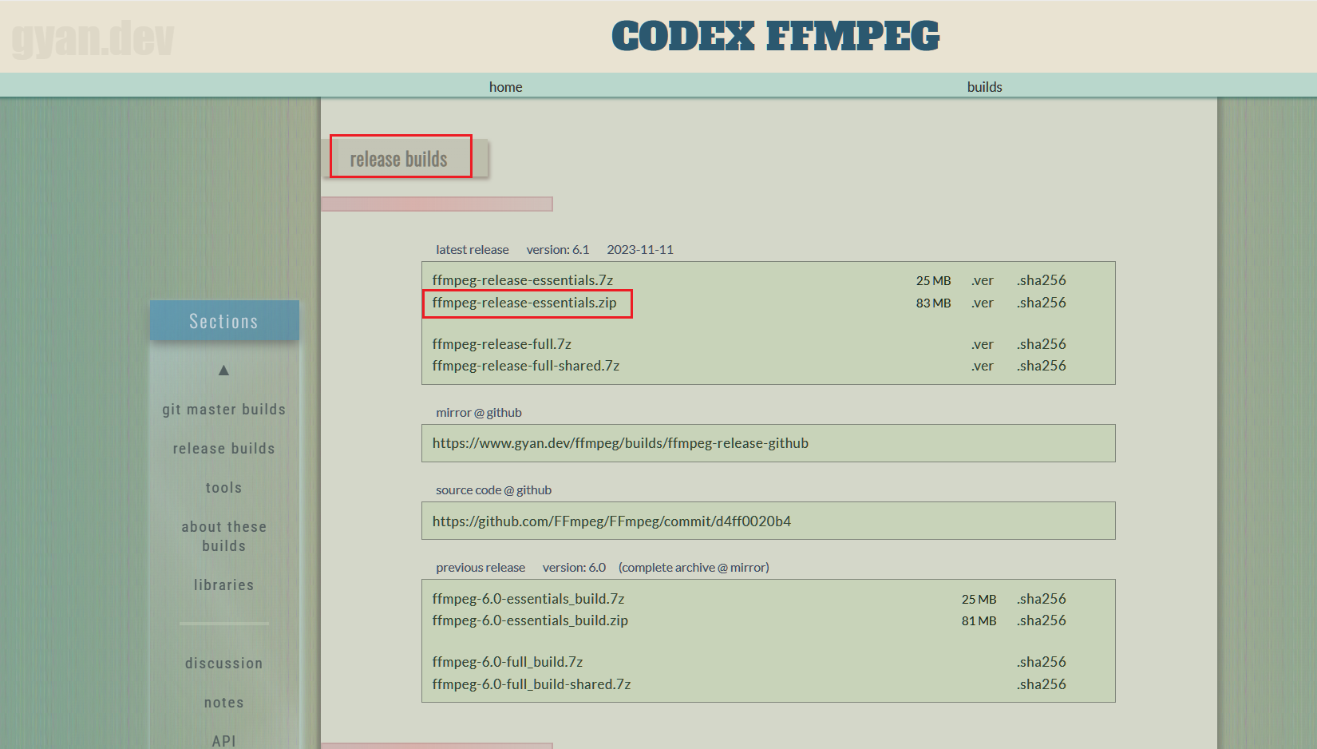The image size is (1317, 749).
Task: Open .sha256 for ffmpeg-release-full-shared.7z
Action: (1042, 366)
